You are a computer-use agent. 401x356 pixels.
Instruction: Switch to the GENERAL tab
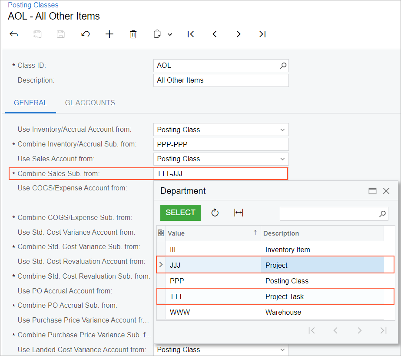[30, 103]
